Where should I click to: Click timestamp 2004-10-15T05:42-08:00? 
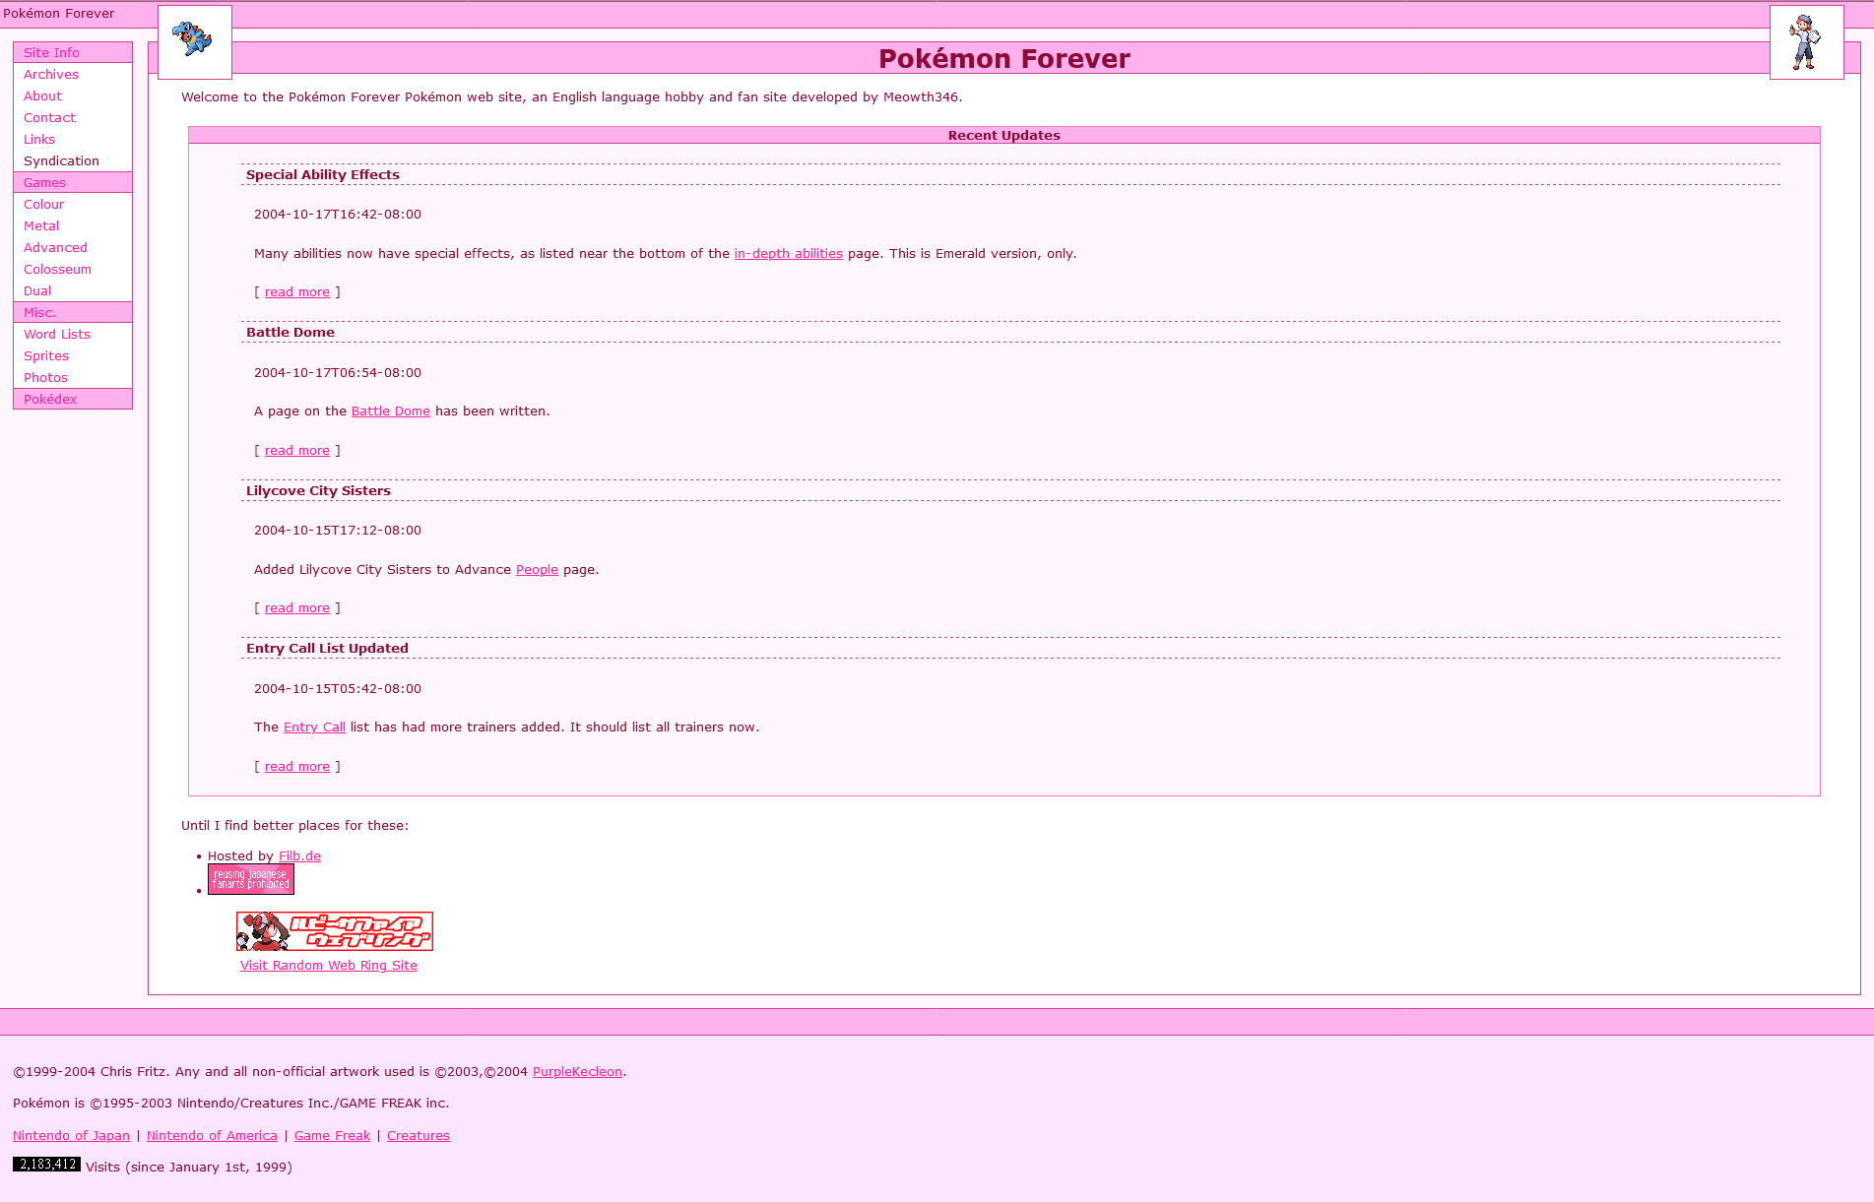[338, 688]
